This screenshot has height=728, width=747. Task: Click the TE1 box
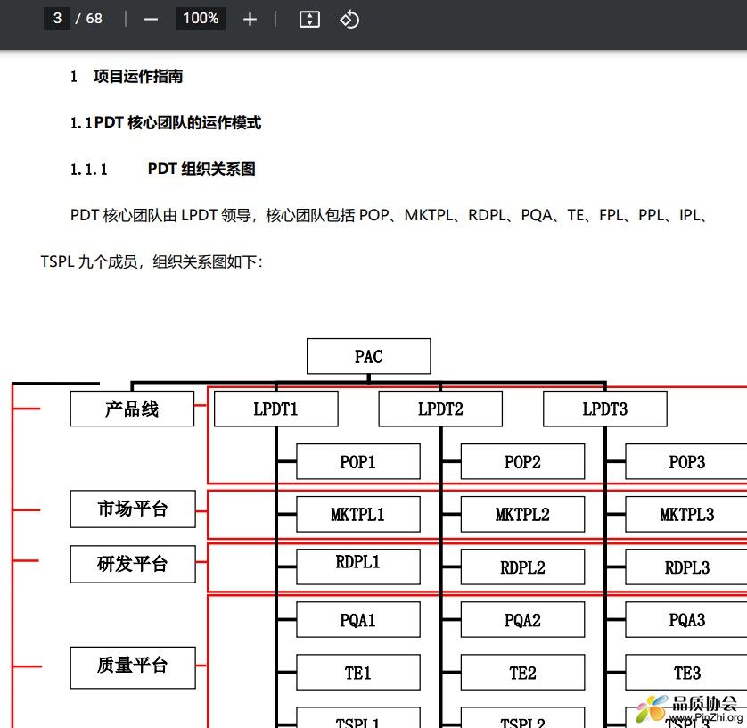click(358, 672)
